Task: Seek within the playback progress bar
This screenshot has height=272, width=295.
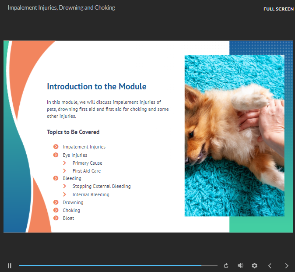Action: [117, 265]
